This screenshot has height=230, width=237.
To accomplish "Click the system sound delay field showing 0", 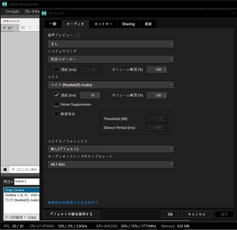I will [x=90, y=69].
